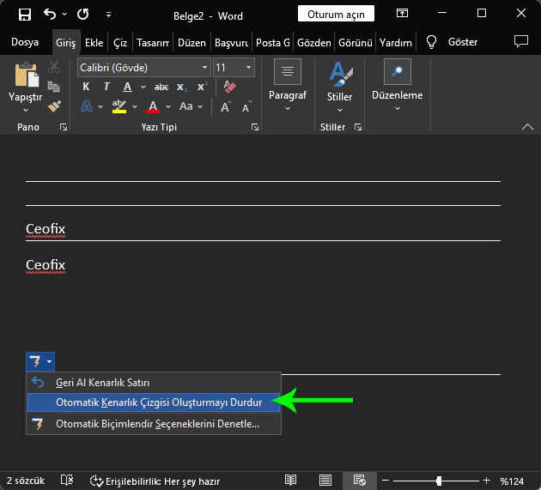
Task: Select Otomatik Kenarlık Çizgisi Oluşturmayı Durdur
Action: (154, 402)
